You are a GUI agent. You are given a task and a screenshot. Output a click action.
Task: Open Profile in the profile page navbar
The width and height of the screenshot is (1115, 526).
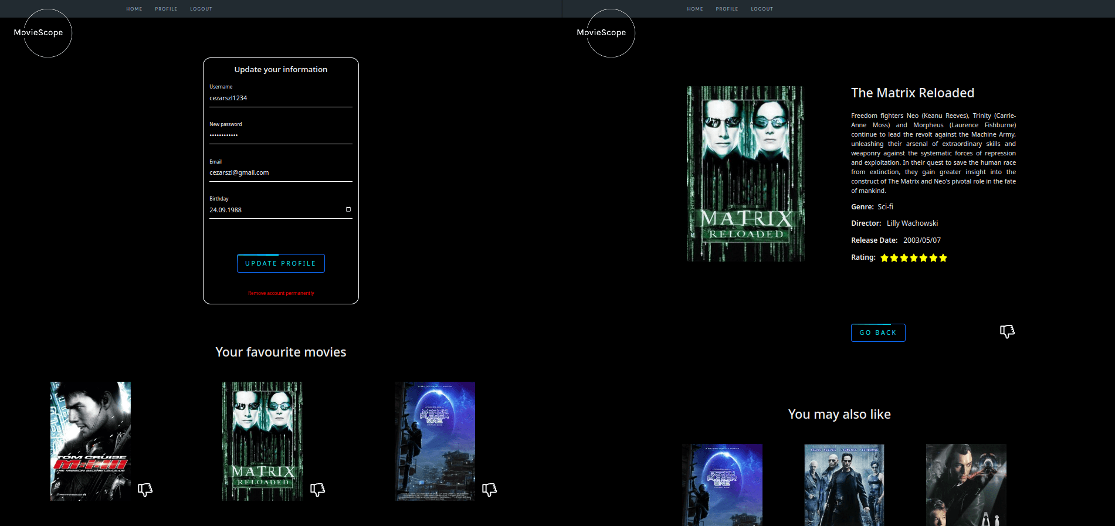pos(166,9)
